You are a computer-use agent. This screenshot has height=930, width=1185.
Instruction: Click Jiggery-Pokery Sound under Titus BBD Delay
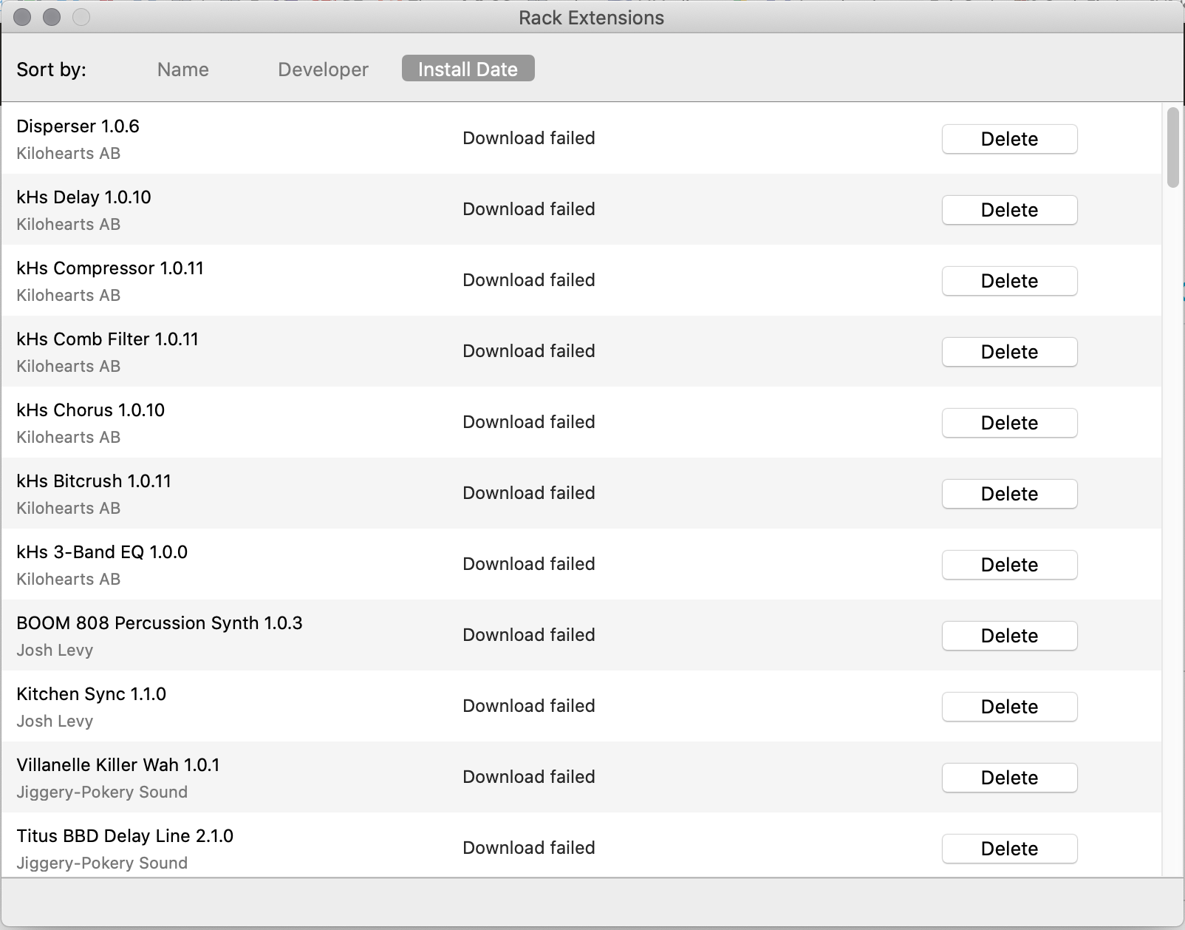click(102, 863)
